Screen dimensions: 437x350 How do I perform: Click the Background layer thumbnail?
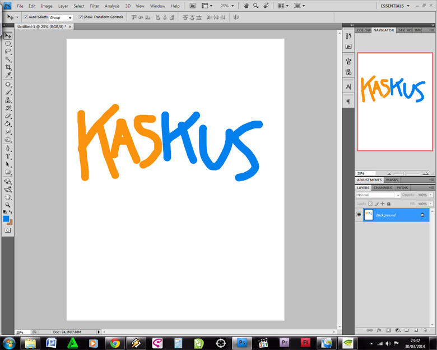(369, 215)
